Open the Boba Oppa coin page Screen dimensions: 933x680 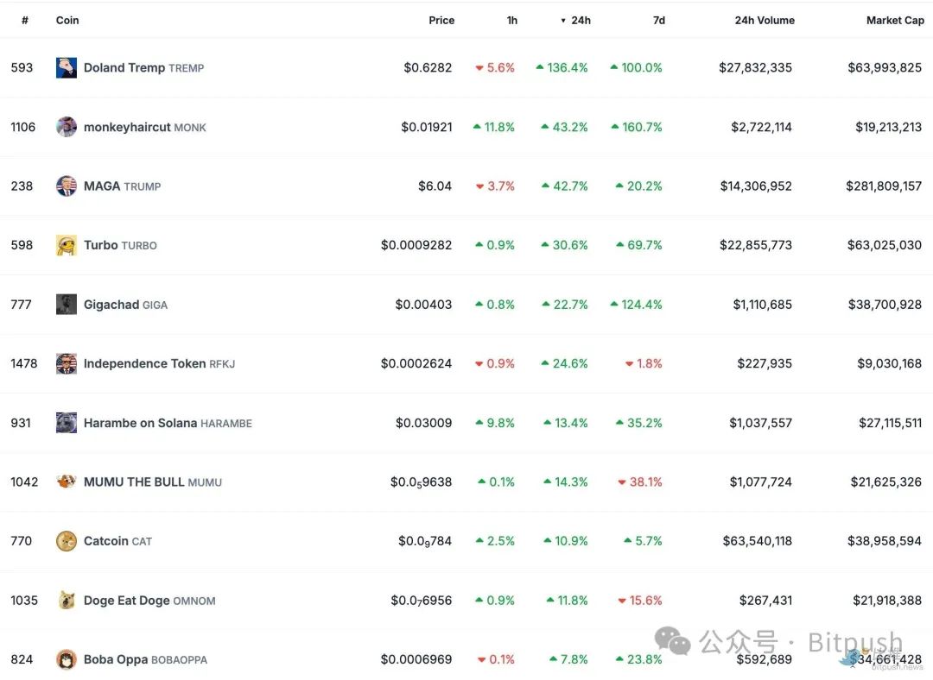coord(116,659)
